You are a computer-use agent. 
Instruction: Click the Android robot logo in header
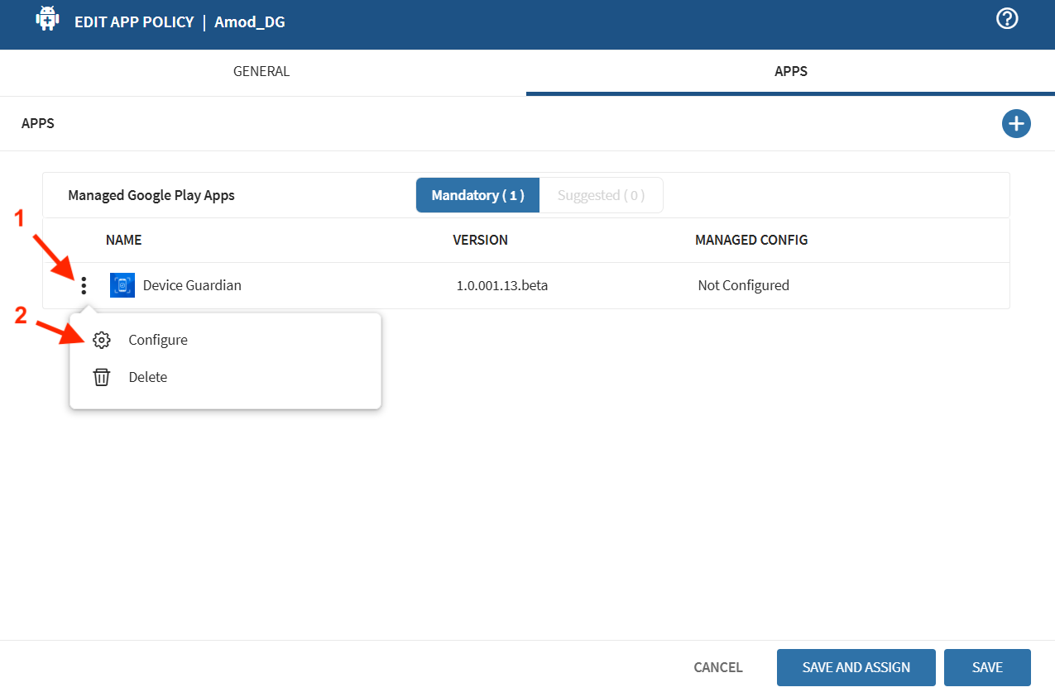pos(48,19)
